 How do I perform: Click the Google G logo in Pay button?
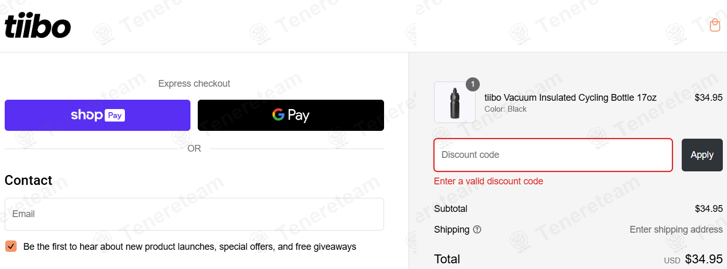click(x=278, y=114)
